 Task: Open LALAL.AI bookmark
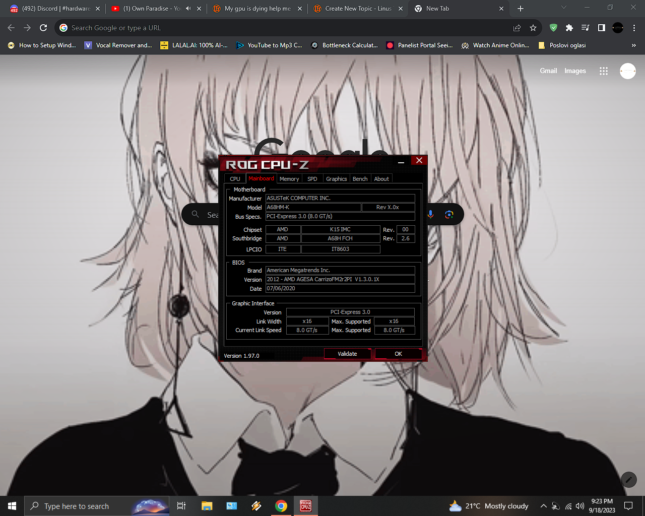tap(194, 45)
